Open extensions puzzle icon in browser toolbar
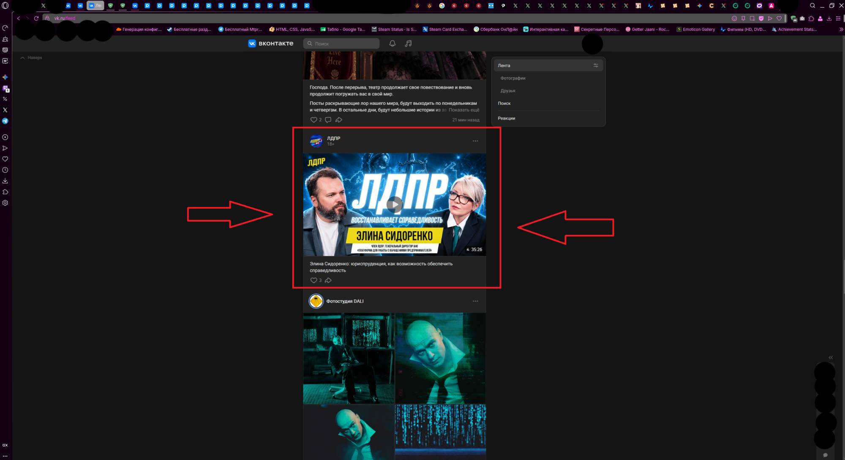The height and width of the screenshot is (460, 845). click(x=811, y=19)
